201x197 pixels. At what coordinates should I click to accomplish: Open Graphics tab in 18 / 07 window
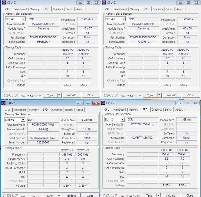58,9
